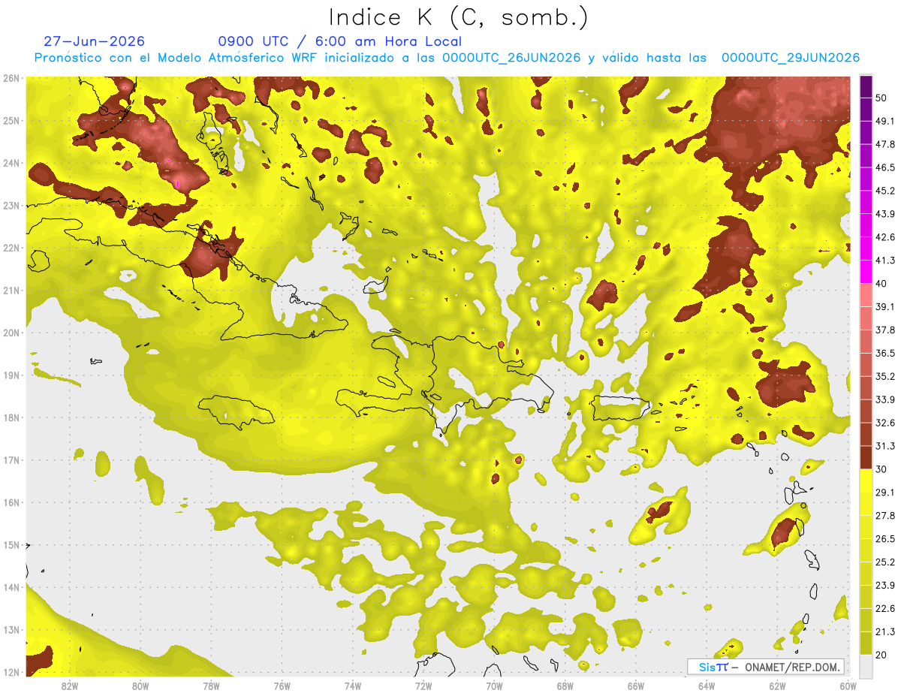Select the date text "27-Jun-2026"
901x696 pixels.
click(x=95, y=41)
